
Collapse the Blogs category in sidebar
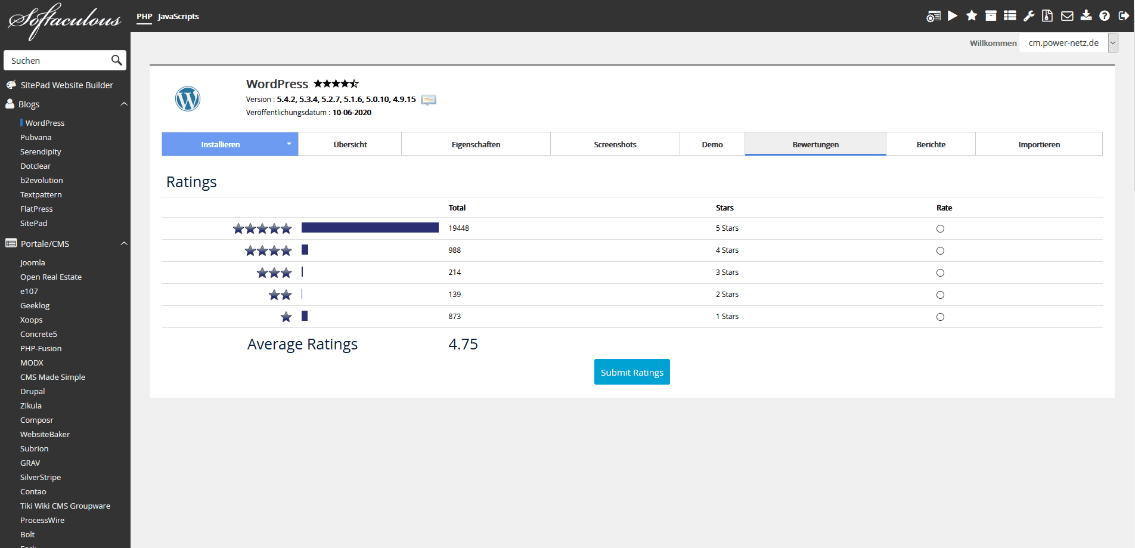tap(124, 104)
